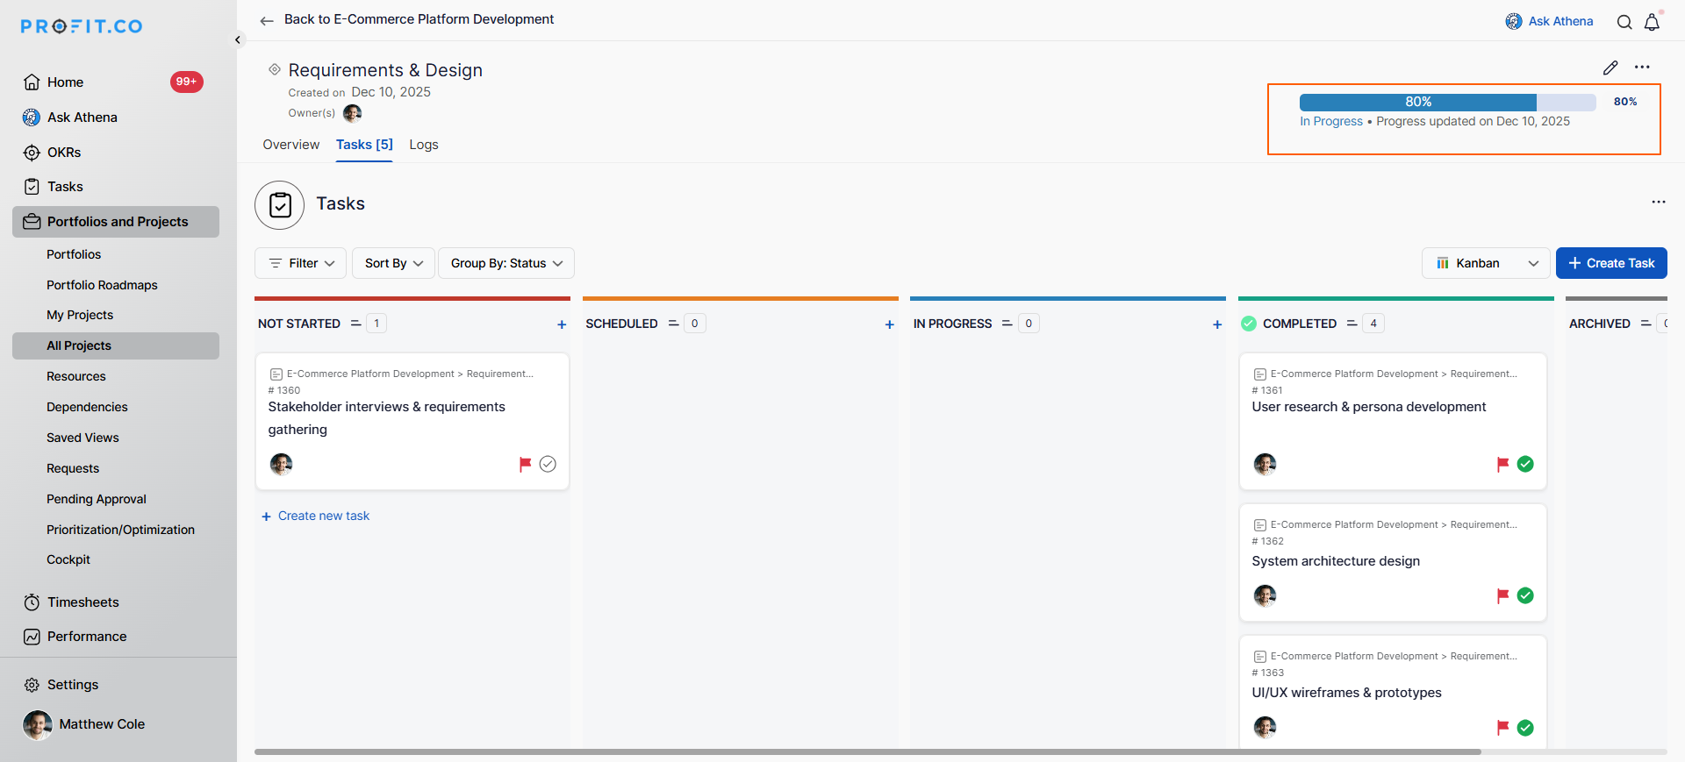This screenshot has width=1685, height=762.
Task: Expand the Sort By dropdown
Action: tap(393, 263)
